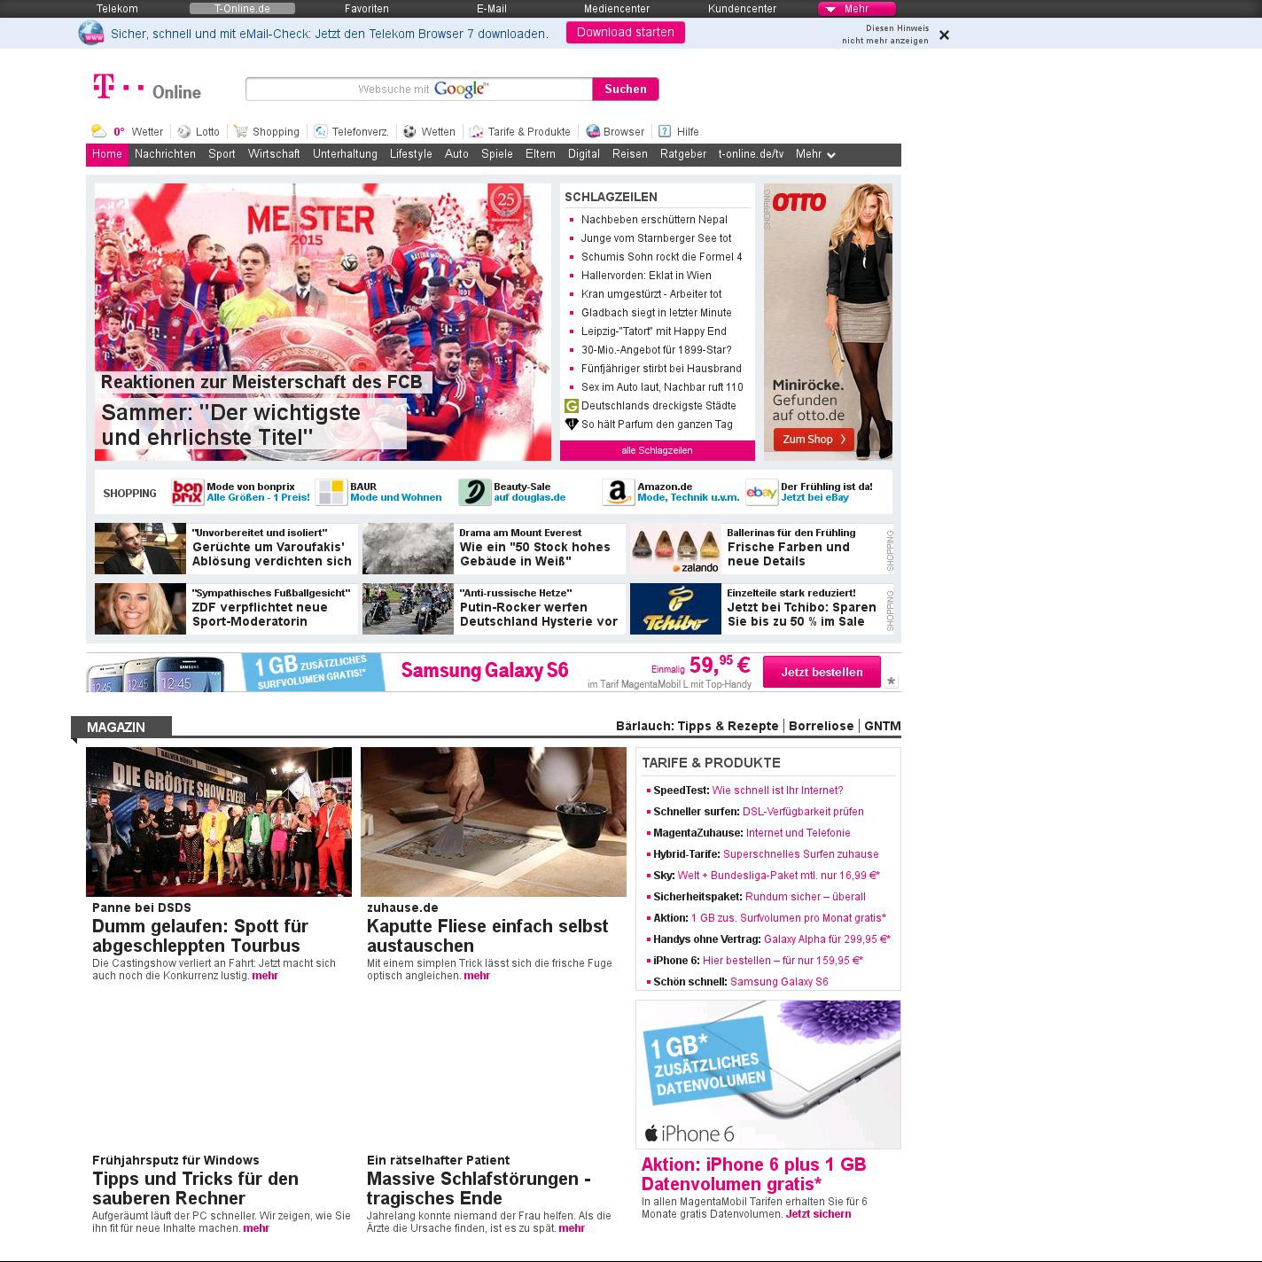
Task: Go to the Sport section
Action: point(222,154)
